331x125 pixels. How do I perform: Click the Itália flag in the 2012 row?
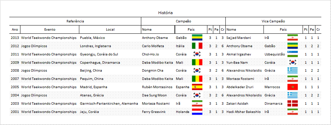click(197, 46)
